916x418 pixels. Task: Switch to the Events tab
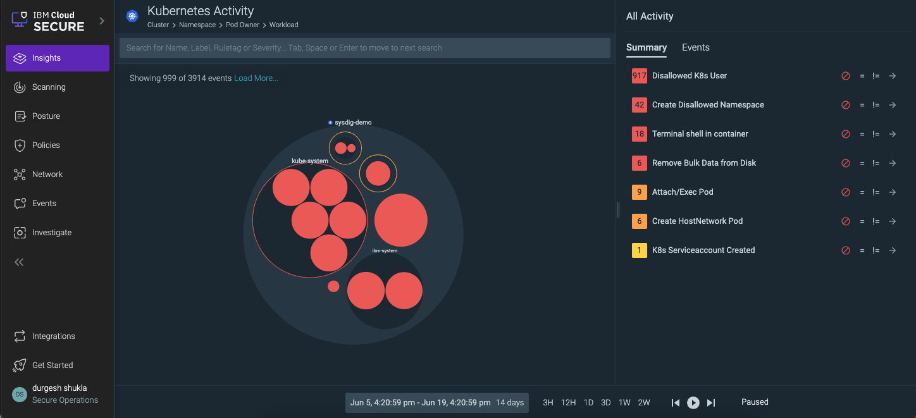tap(695, 47)
